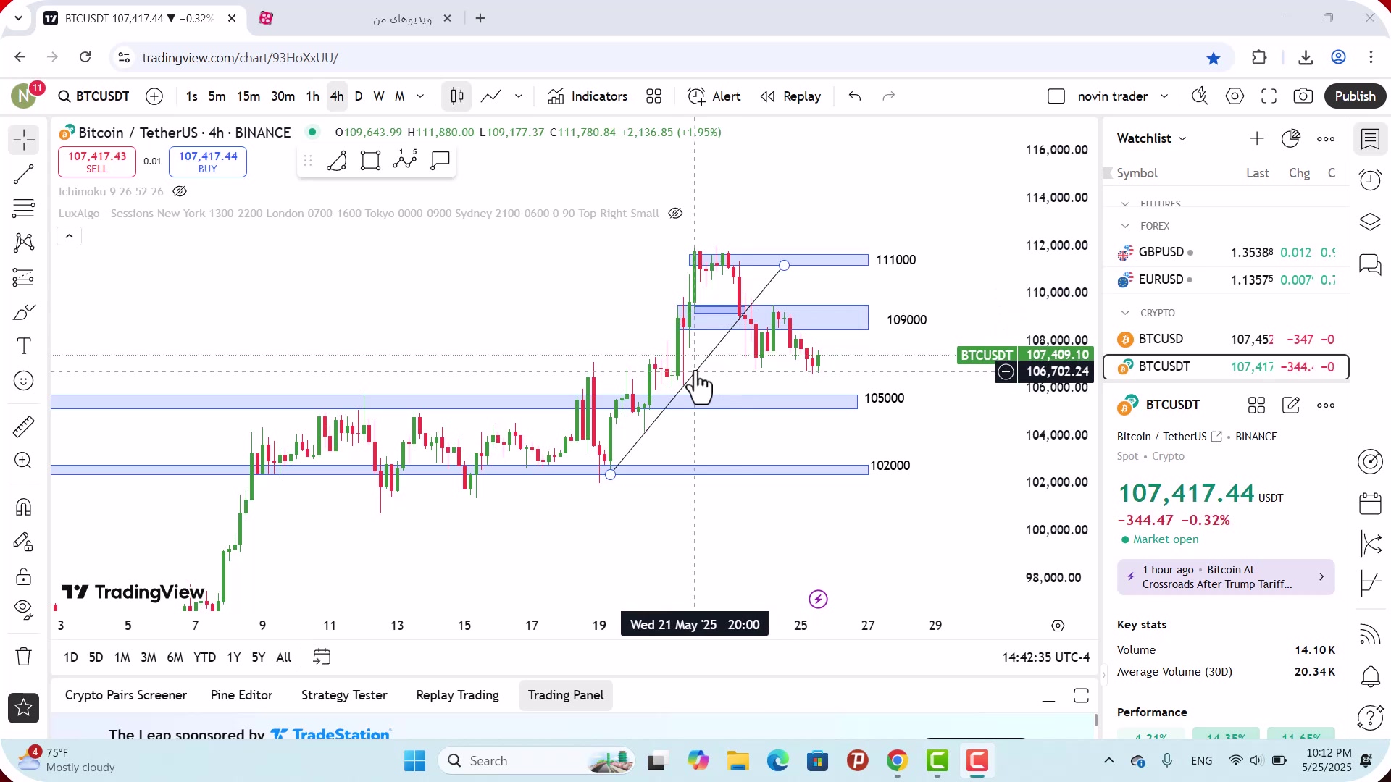Remove drawings with trash icon
Screen dimensions: 1391x782
tap(24, 657)
